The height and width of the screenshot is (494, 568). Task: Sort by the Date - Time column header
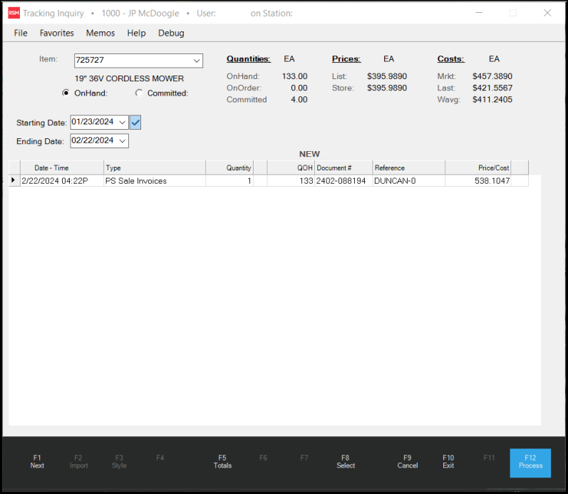coord(62,168)
